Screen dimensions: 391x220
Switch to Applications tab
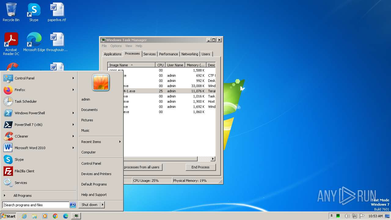point(113,54)
